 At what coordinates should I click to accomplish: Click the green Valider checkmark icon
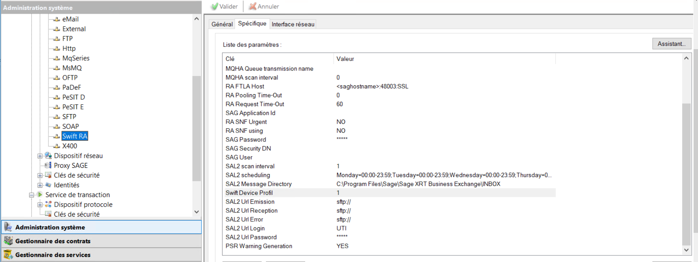click(214, 6)
